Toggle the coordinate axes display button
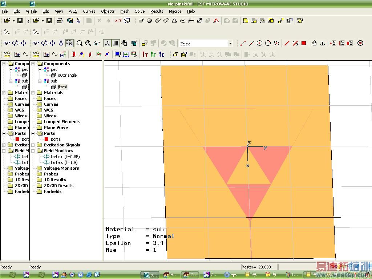372x279 pixels. [x=107, y=43]
